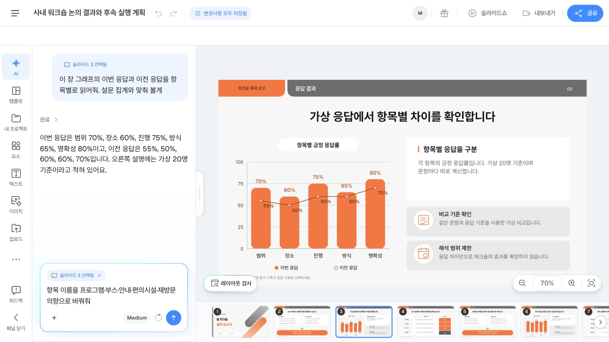Redo the last undone change
Image resolution: width=609 pixels, height=342 pixels.
tap(174, 13)
